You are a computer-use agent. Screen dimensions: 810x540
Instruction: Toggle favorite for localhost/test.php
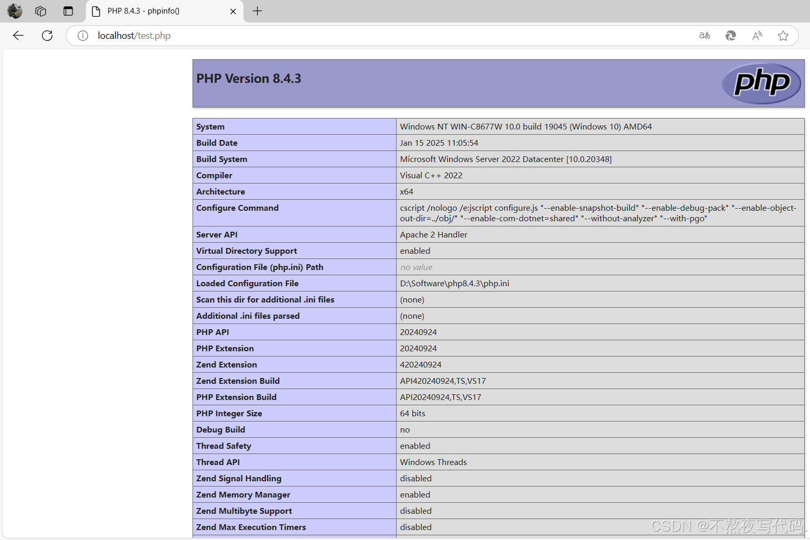783,35
